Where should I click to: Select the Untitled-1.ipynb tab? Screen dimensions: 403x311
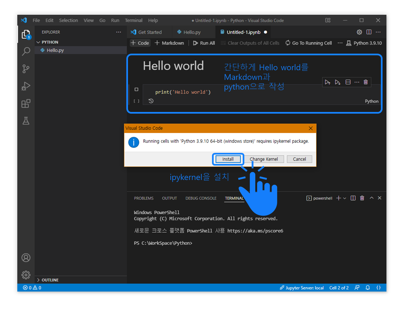(x=243, y=32)
